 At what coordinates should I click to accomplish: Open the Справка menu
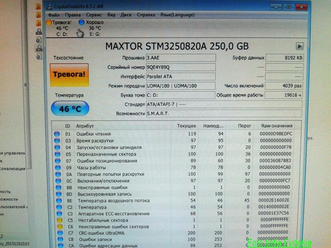(x=146, y=15)
